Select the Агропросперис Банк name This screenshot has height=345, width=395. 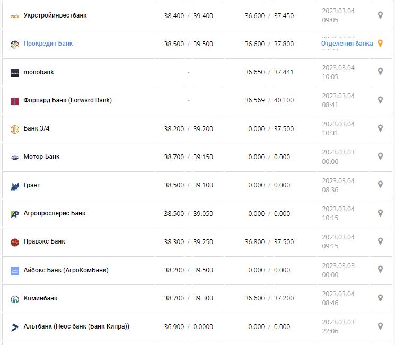click(55, 213)
